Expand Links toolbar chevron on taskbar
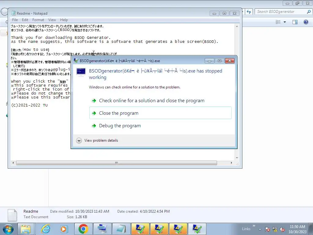 click(x=254, y=226)
